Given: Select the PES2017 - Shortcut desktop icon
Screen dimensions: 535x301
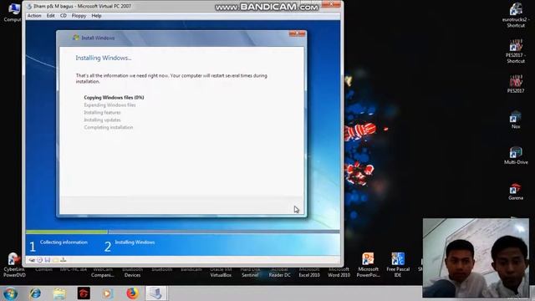Looking at the screenshot, I should [516, 51].
